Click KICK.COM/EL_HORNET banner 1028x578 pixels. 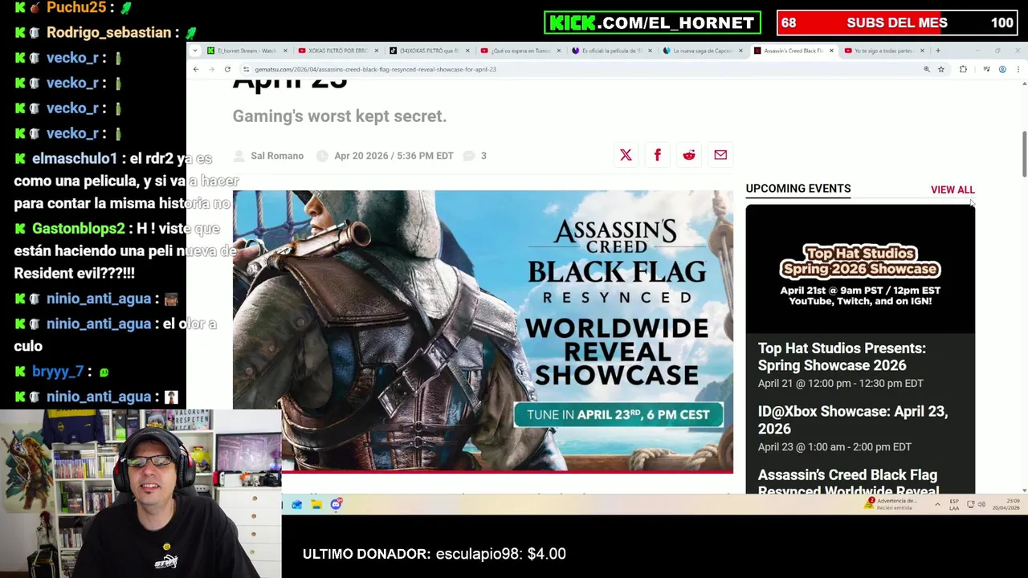[x=652, y=22]
